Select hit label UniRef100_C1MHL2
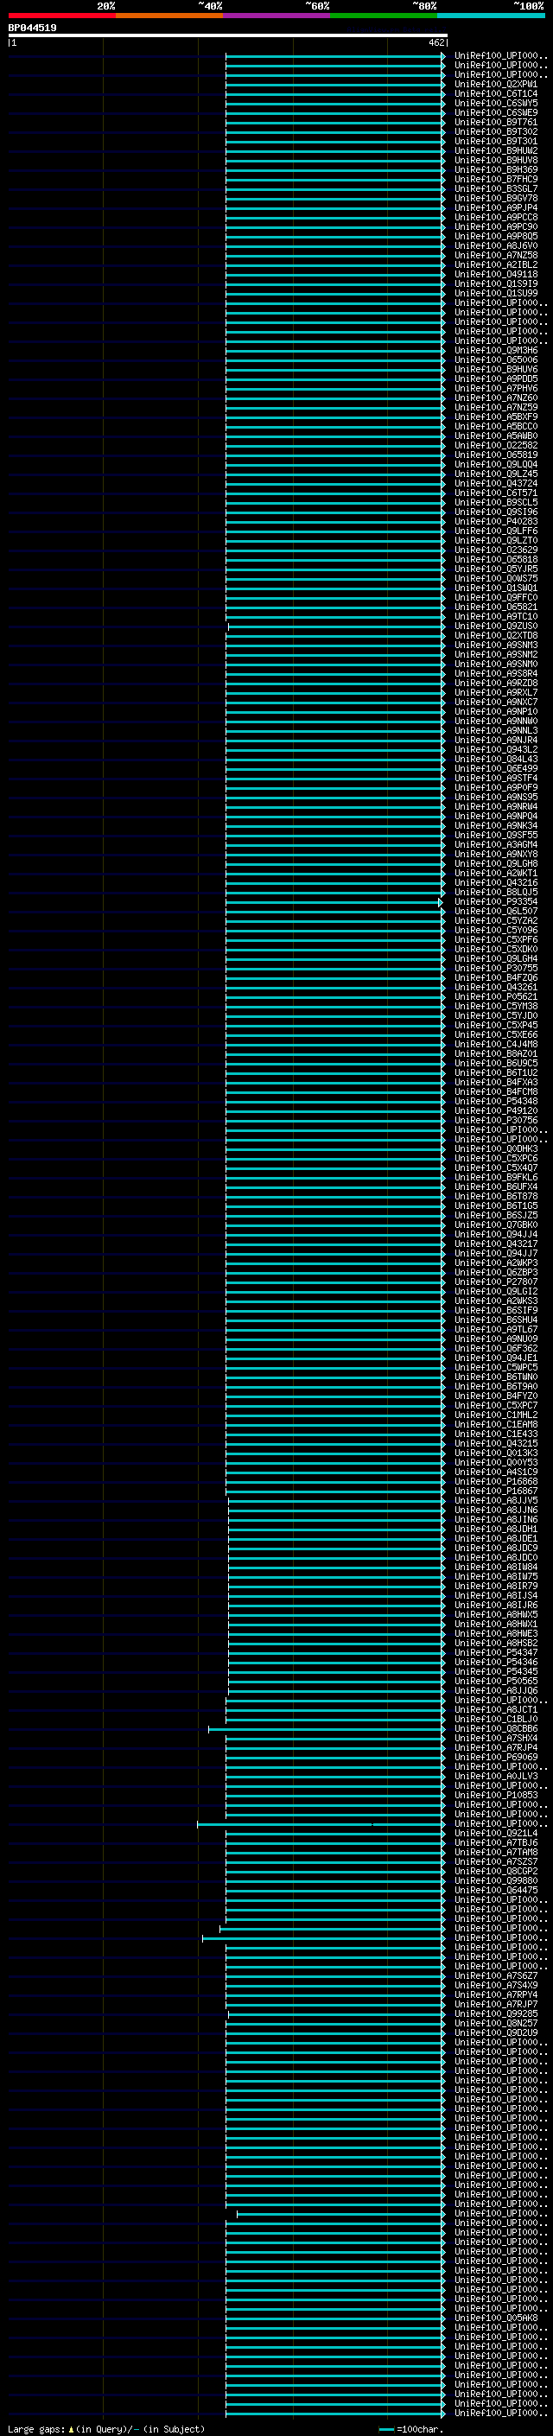 pyautogui.click(x=495, y=1415)
